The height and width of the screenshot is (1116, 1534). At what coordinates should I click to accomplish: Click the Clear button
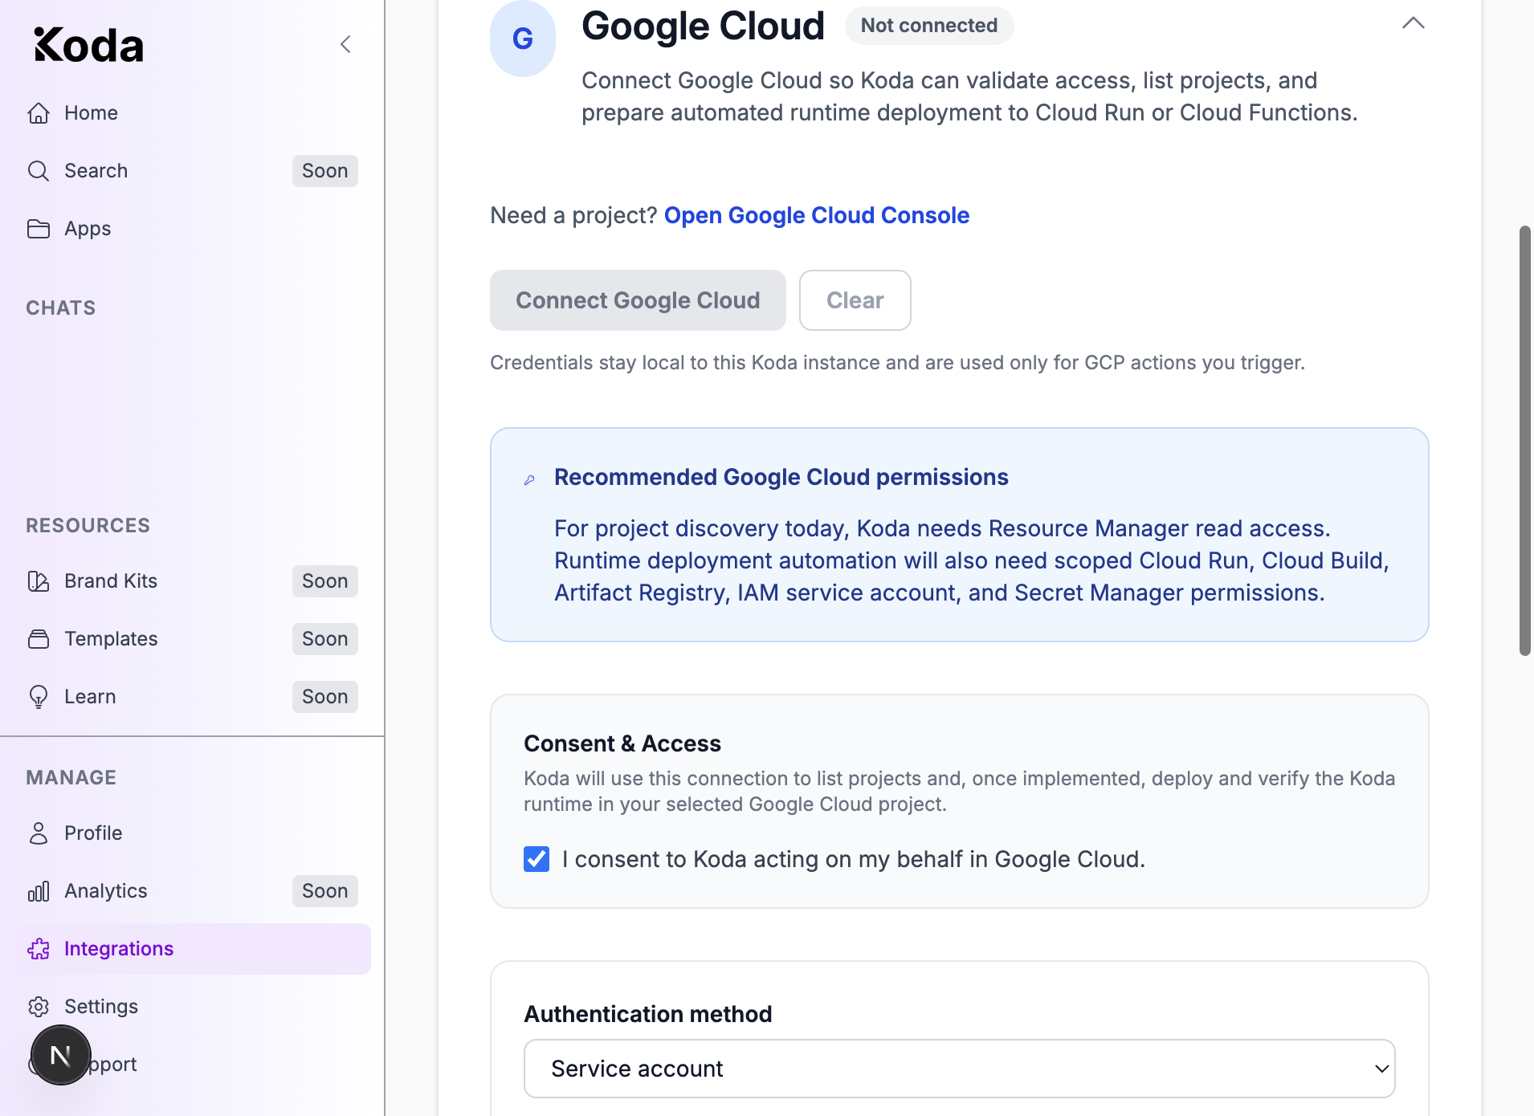[855, 300]
